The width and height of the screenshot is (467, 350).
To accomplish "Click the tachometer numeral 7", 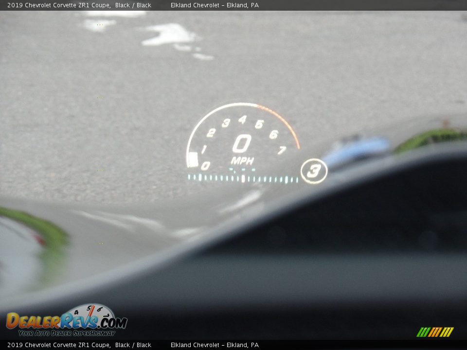I will pyautogui.click(x=282, y=150).
